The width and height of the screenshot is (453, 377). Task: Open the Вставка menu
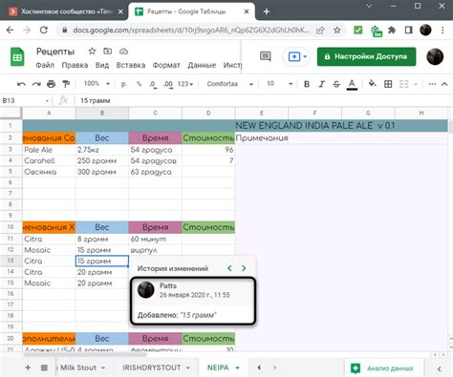click(x=131, y=65)
